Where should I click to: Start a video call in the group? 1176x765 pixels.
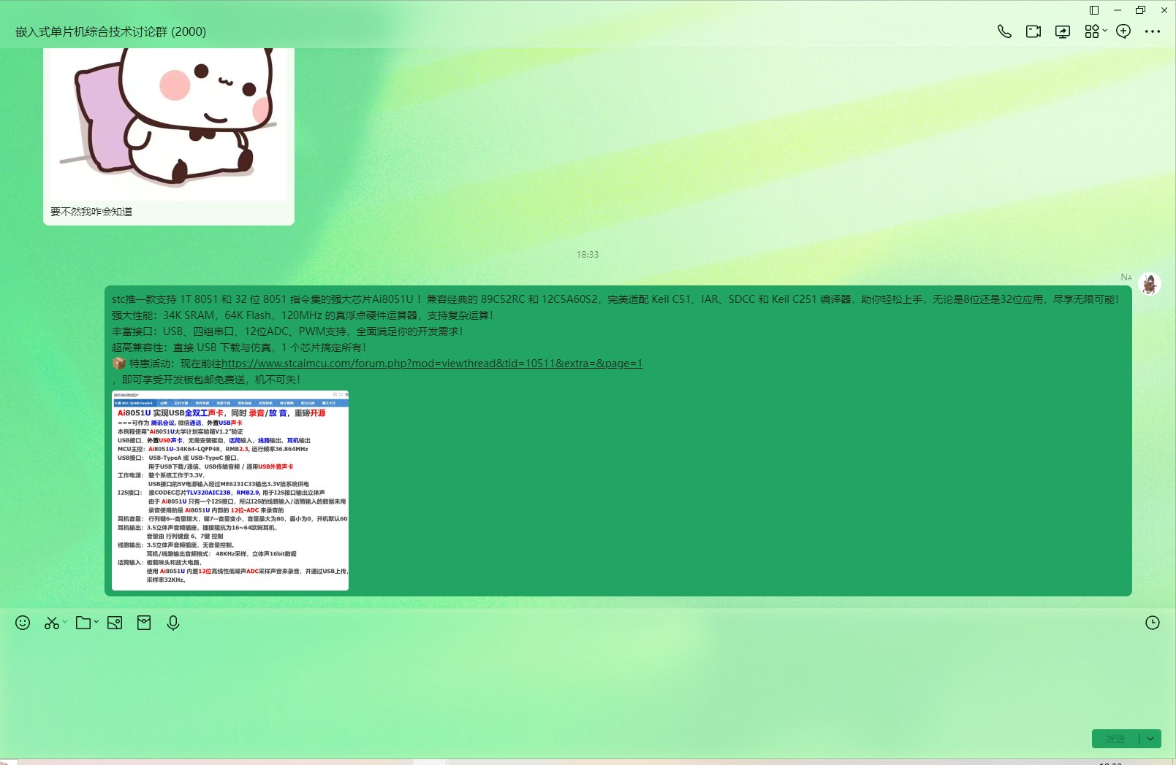click(1033, 31)
